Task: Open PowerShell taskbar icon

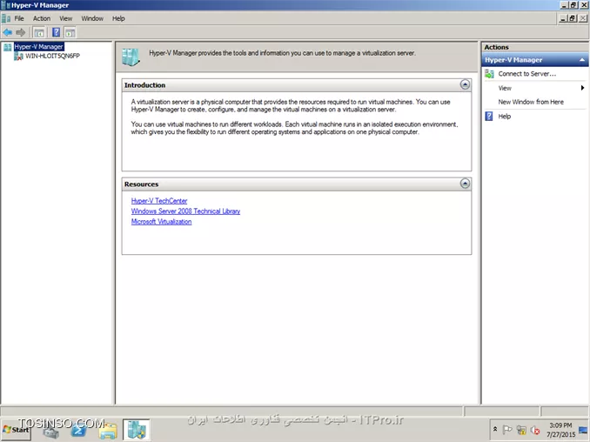Action: point(79,431)
